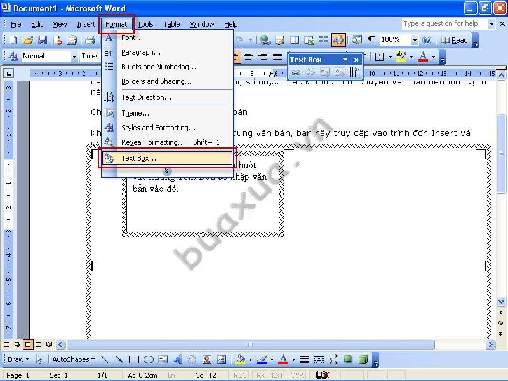Select the Arrow drawing tool
This screenshot has height=381, width=508.
(119, 359)
